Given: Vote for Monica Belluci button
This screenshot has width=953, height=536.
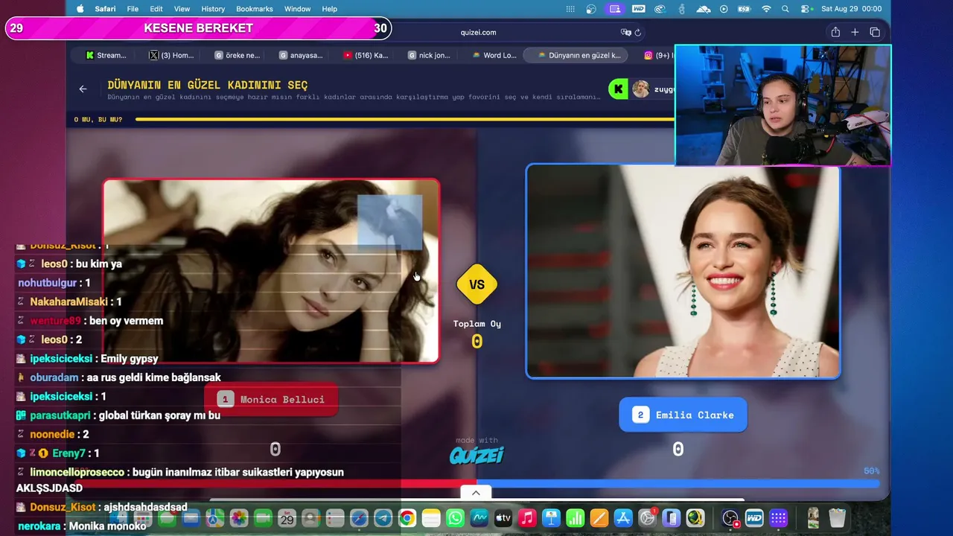Looking at the screenshot, I should tap(271, 399).
